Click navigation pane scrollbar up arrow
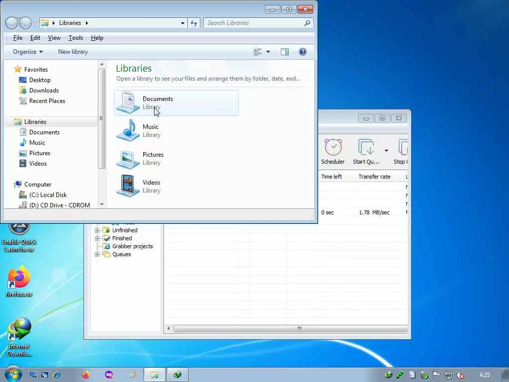The height and width of the screenshot is (382, 509). [x=101, y=64]
